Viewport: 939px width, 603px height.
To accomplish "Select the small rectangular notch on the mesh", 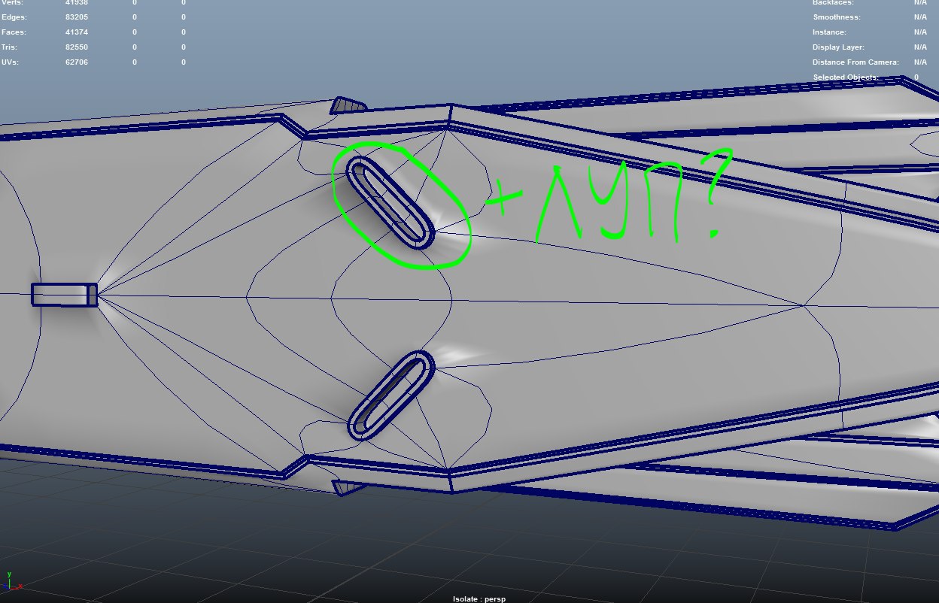I will [65, 295].
